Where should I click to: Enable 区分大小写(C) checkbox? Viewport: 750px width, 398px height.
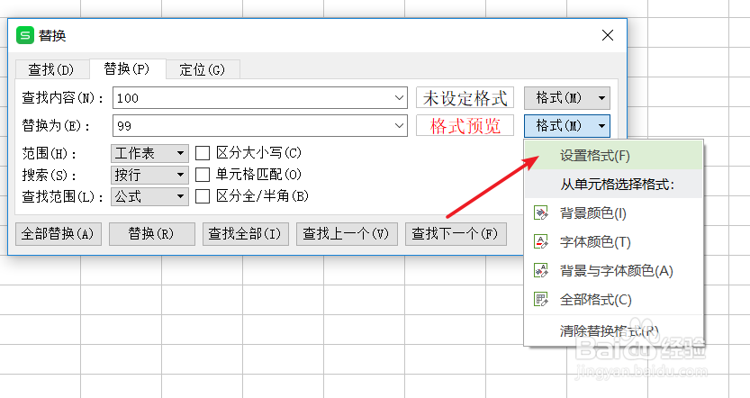pyautogui.click(x=203, y=153)
